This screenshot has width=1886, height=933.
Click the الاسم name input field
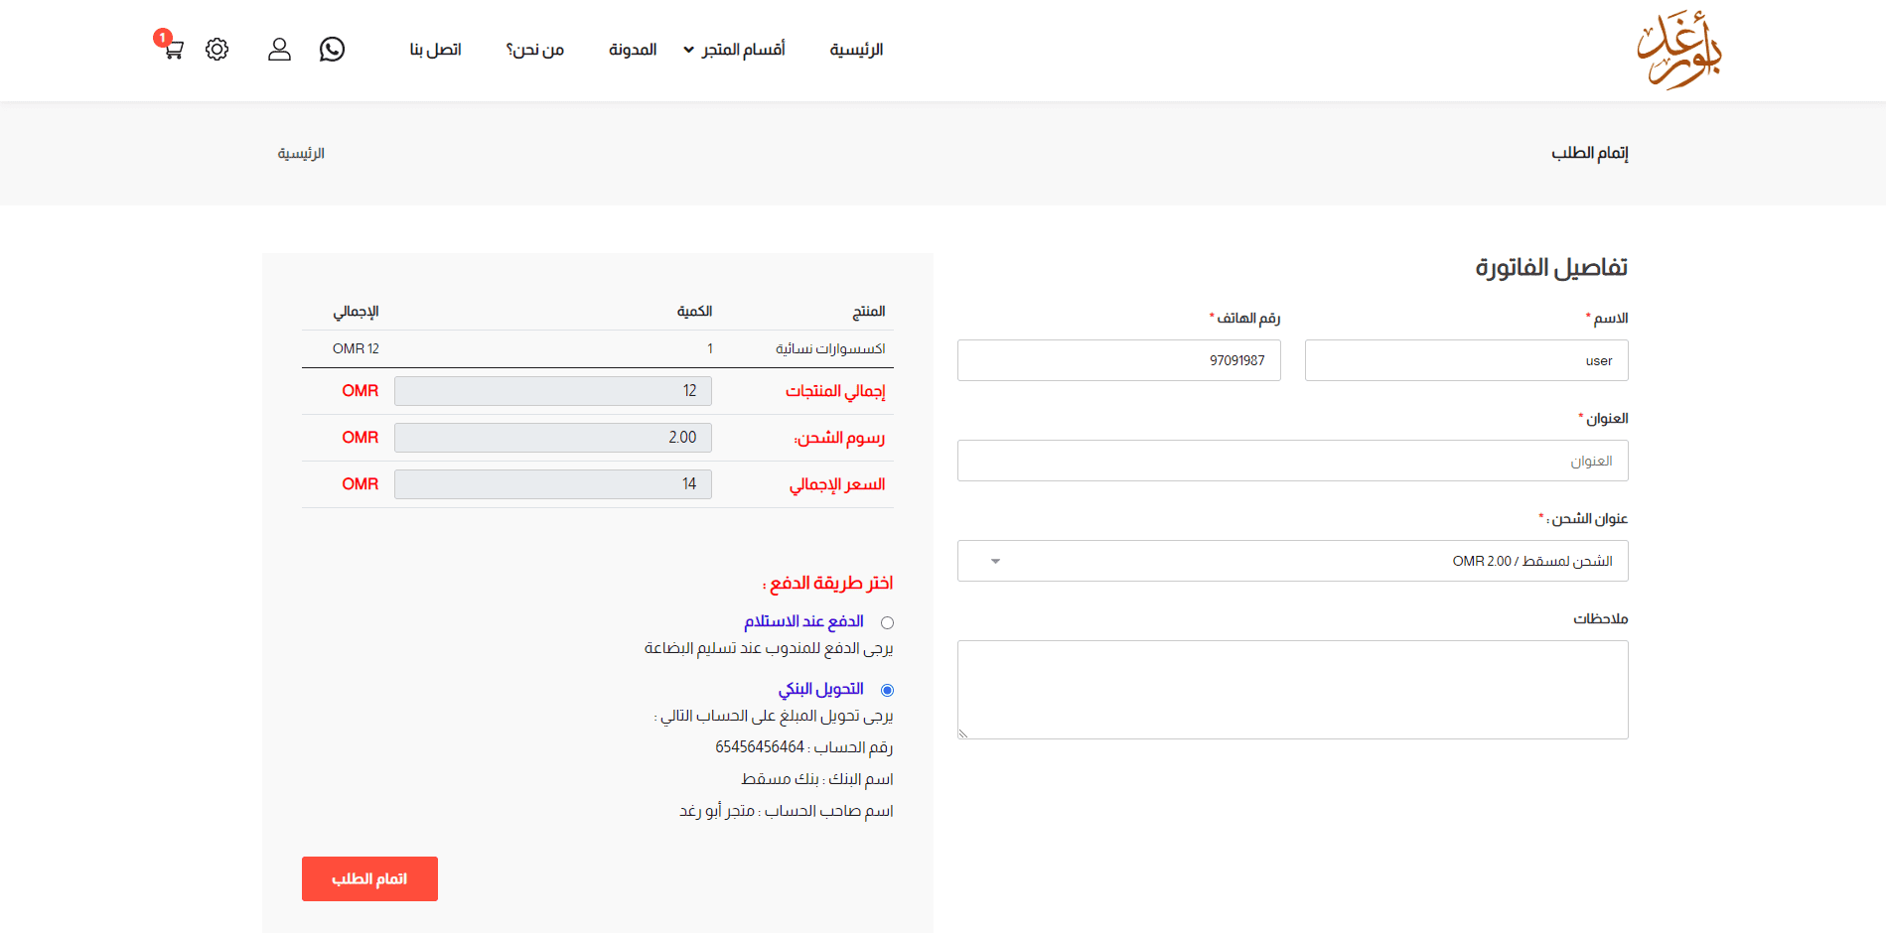[1466, 360]
